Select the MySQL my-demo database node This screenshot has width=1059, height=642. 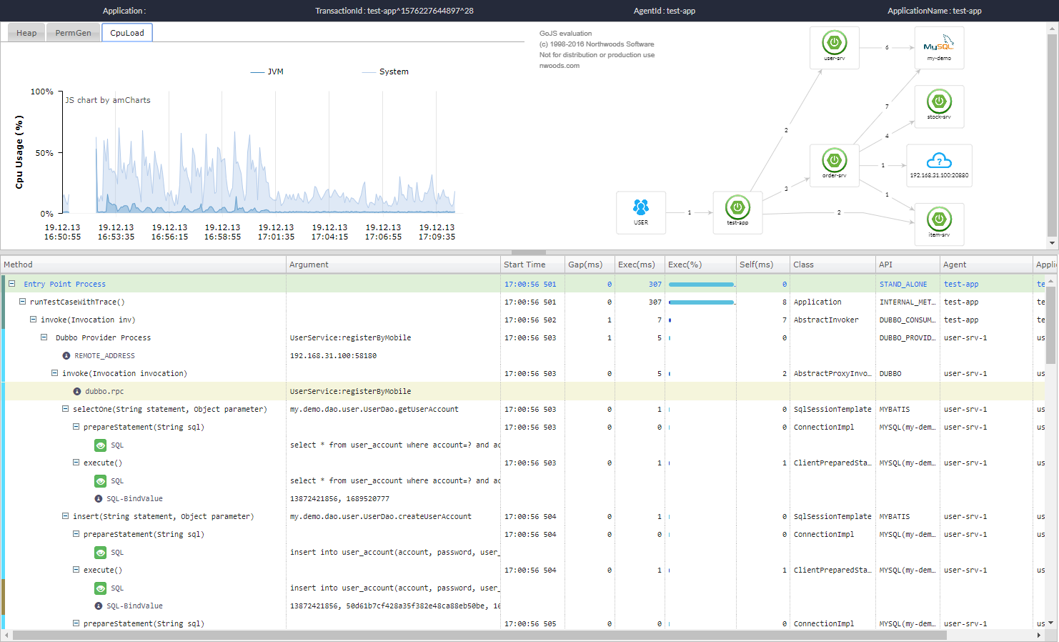[x=939, y=47]
